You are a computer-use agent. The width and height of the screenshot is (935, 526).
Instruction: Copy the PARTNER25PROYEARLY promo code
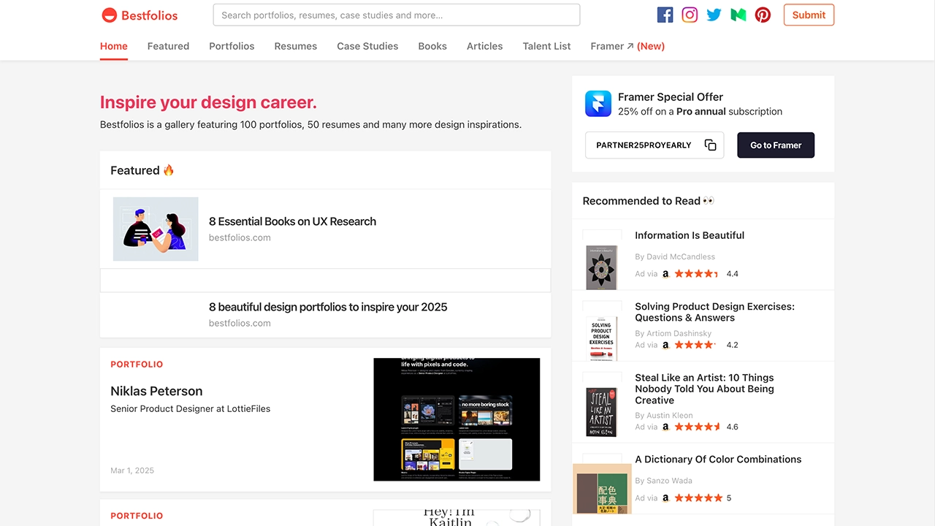click(710, 145)
